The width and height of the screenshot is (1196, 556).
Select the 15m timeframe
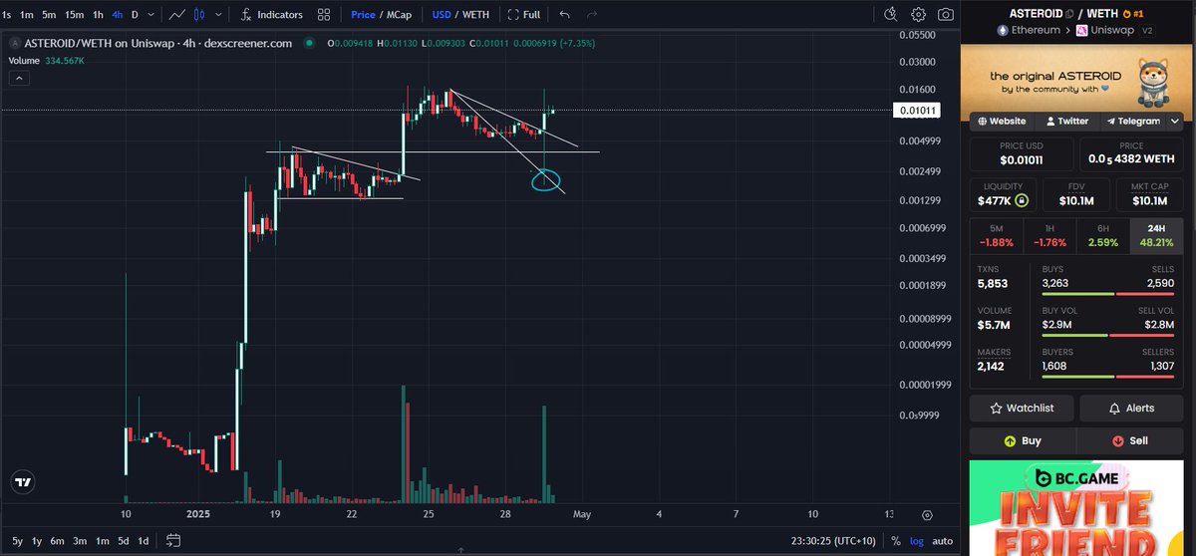point(74,15)
